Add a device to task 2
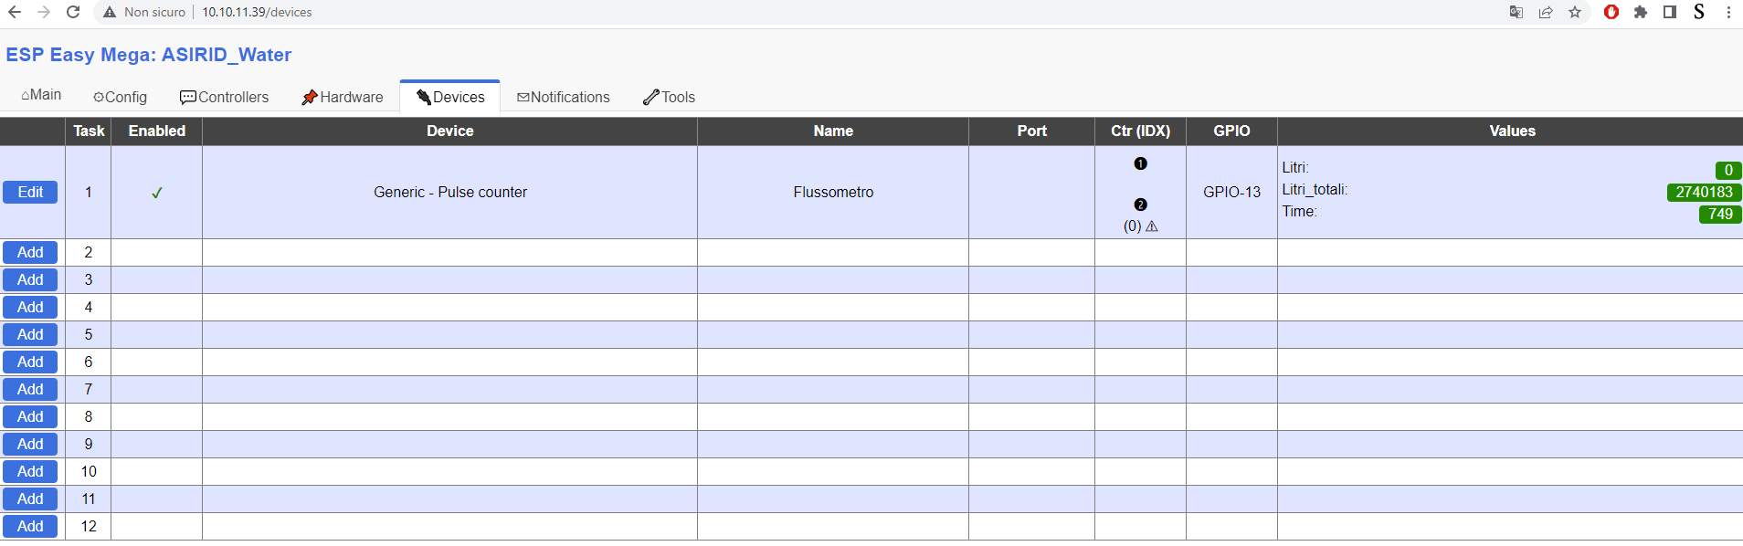 pos(30,252)
